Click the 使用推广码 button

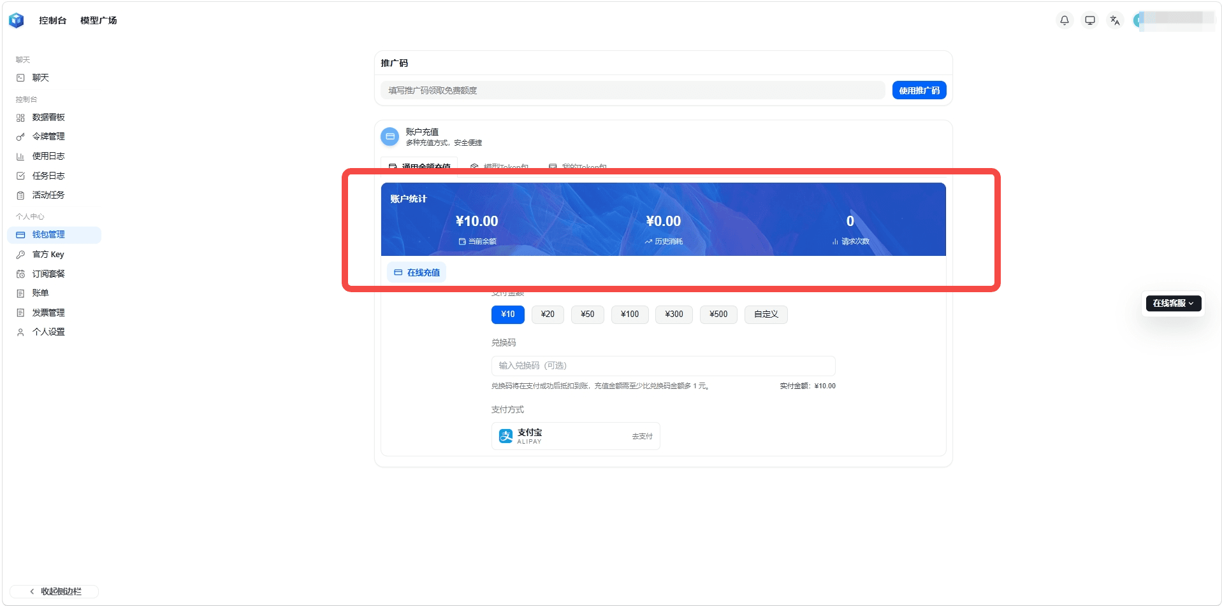[919, 90]
